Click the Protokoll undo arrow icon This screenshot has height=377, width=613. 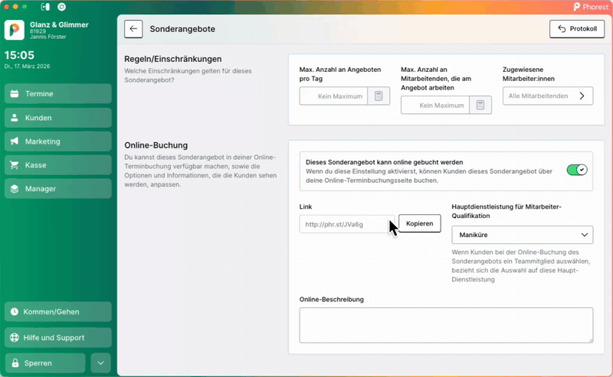pos(562,29)
